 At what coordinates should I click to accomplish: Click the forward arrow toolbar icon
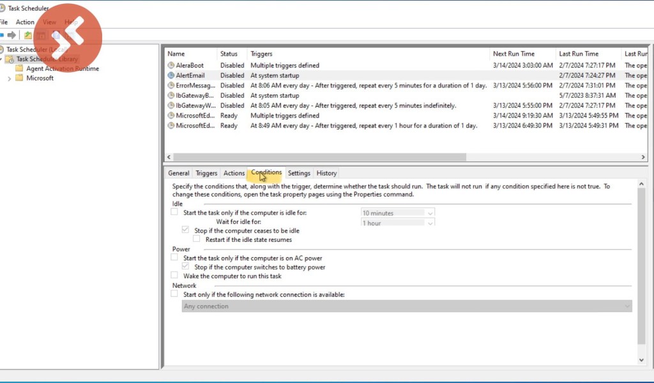[11, 35]
